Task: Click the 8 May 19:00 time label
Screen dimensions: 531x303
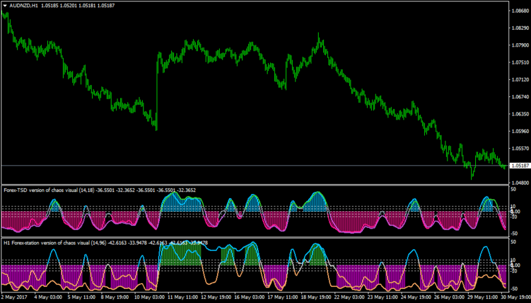Action: tap(114, 296)
